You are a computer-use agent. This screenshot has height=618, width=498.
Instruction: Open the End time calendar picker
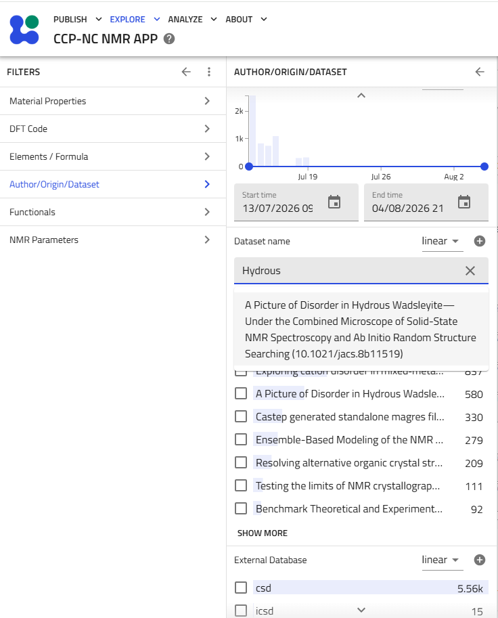click(464, 202)
